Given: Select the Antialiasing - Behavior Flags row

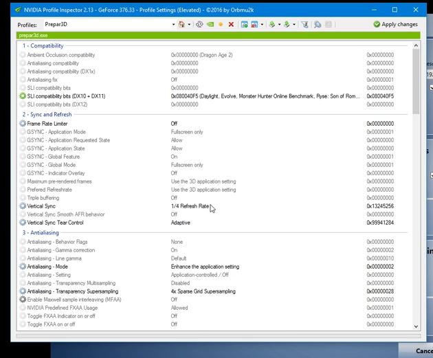Looking at the screenshot, I should coord(212,242).
